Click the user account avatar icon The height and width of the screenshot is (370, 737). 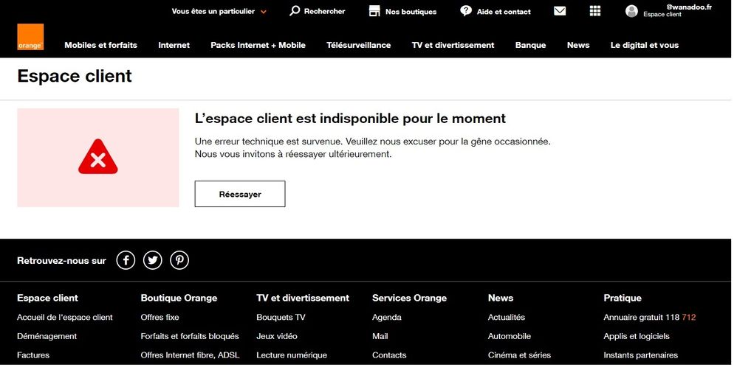[631, 11]
